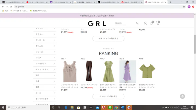Expand the ワンピース category chevron
The width and height of the screenshot is (196, 110).
pos(54,40)
